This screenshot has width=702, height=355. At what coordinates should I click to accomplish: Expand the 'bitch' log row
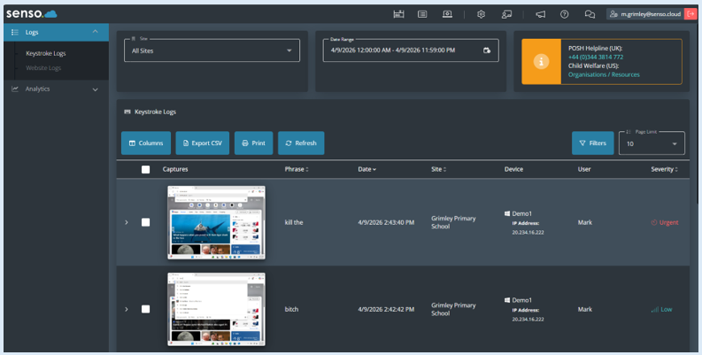127,309
